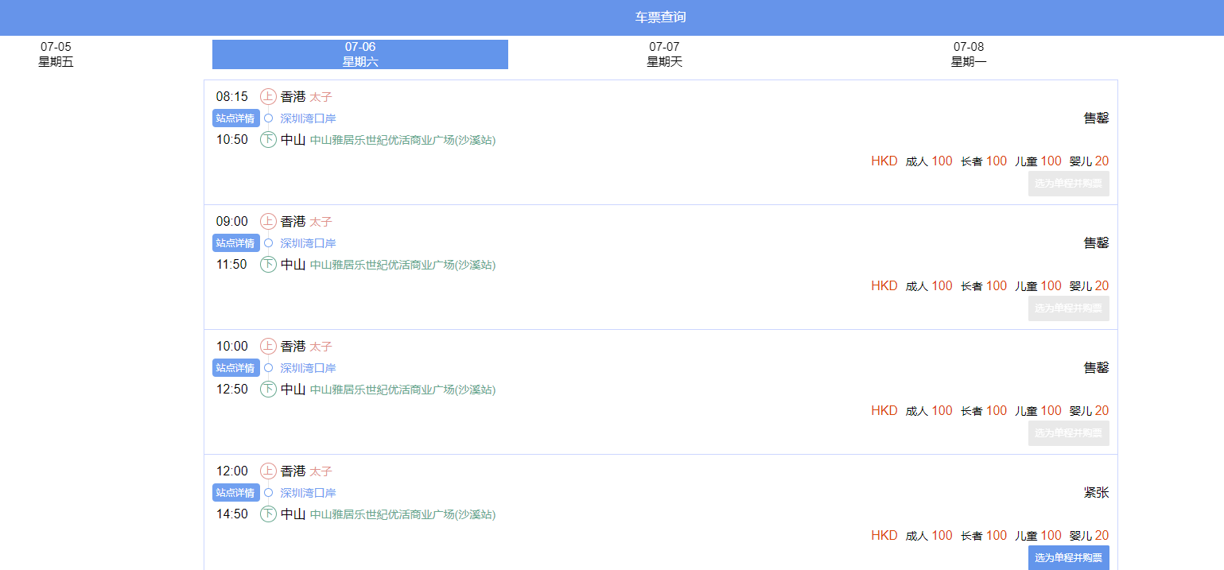Click alighting icon for the 10:50 arrival
This screenshot has height=570, width=1224.
(268, 140)
